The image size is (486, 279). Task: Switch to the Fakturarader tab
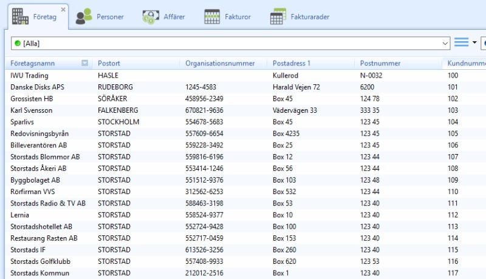click(x=299, y=17)
